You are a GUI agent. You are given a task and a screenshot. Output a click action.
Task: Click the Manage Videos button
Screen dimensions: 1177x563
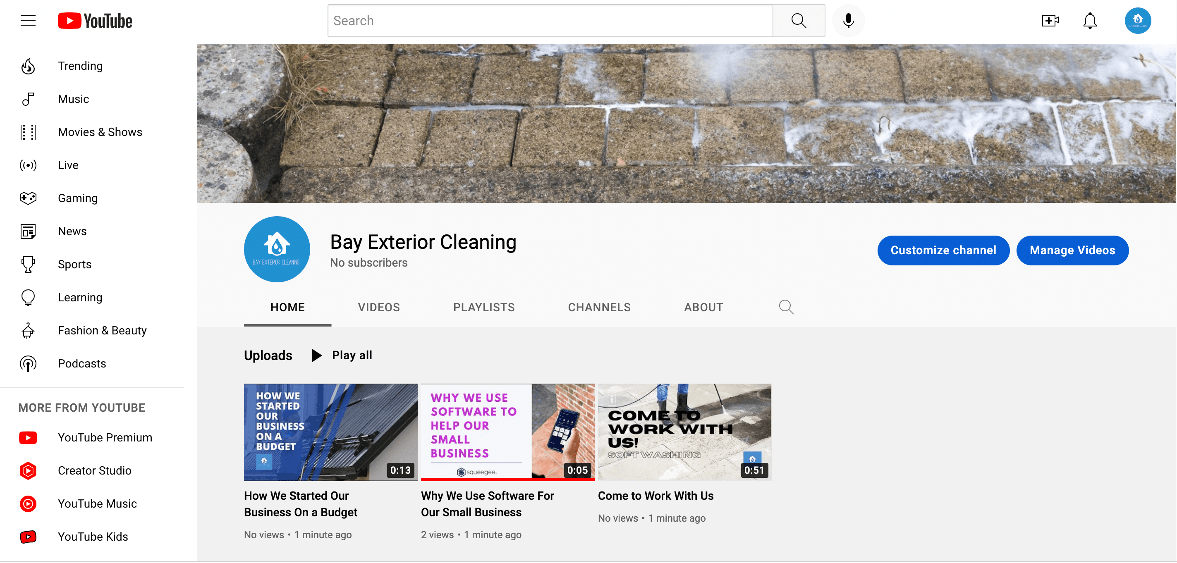point(1072,250)
